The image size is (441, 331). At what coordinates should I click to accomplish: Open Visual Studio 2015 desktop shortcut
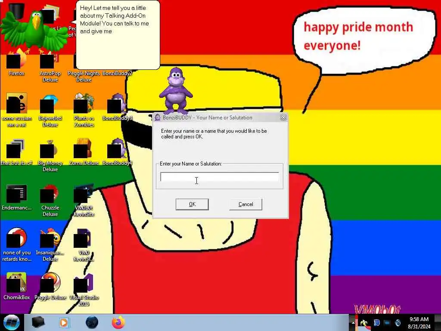pos(84,289)
